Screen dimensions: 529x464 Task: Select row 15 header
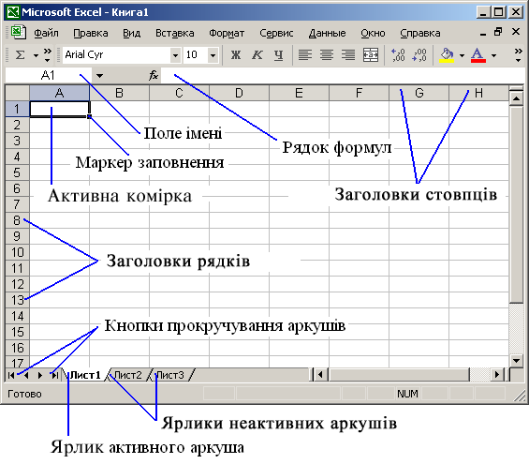pyautogui.click(x=17, y=332)
